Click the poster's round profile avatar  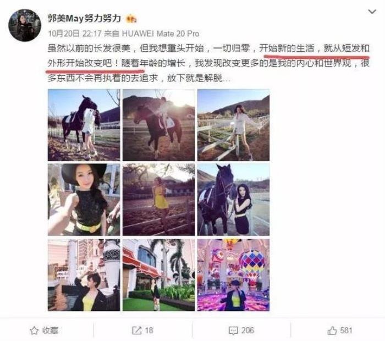(25, 25)
